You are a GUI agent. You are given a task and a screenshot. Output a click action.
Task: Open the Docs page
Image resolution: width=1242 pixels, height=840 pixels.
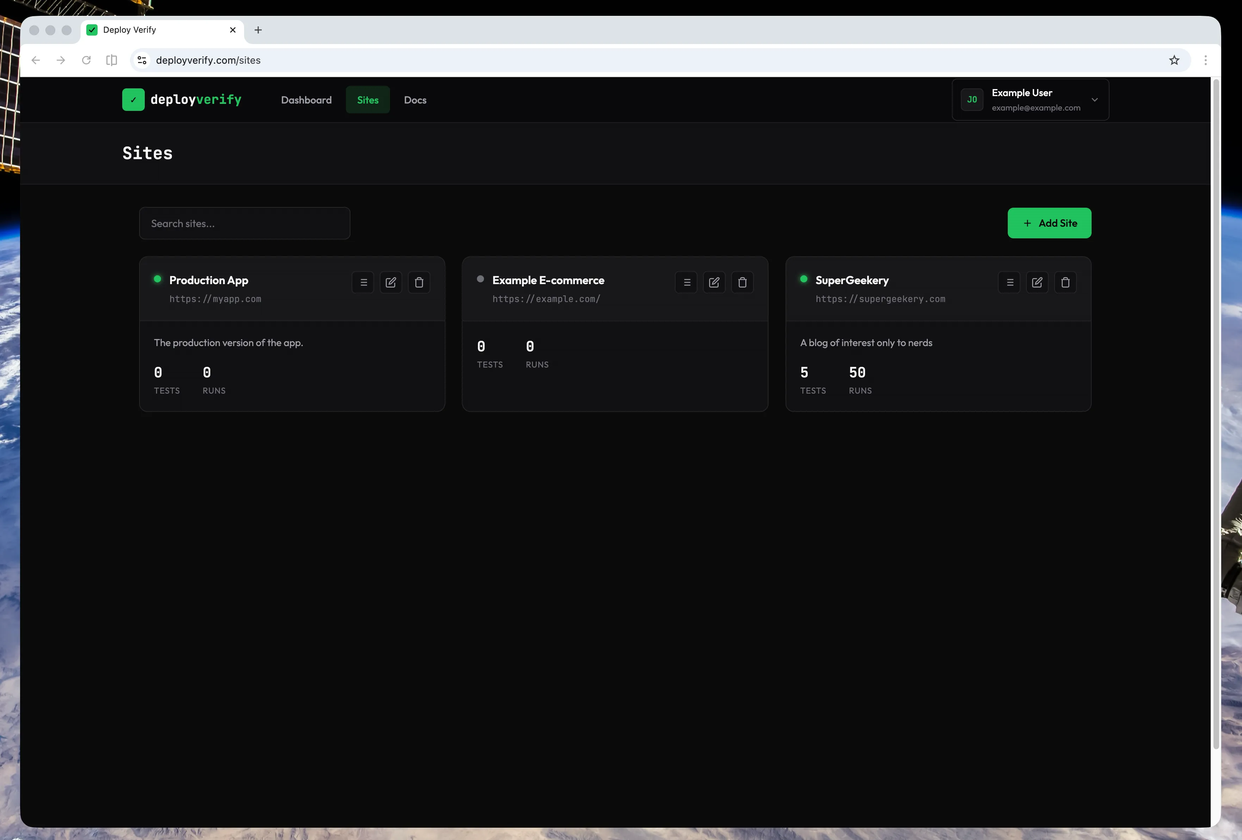pos(415,99)
